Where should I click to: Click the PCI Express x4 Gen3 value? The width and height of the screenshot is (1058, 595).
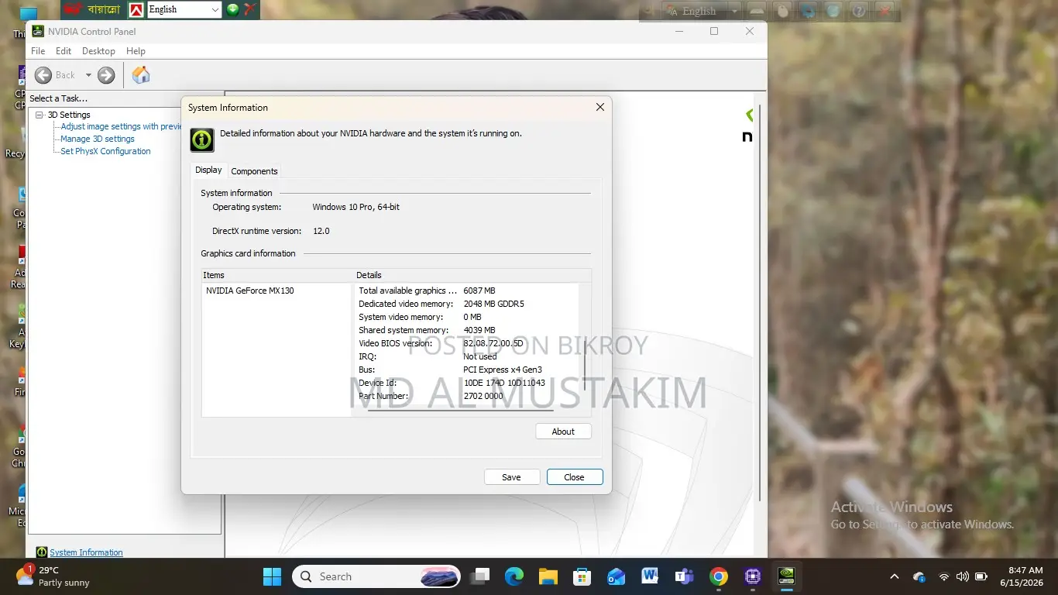pyautogui.click(x=503, y=370)
